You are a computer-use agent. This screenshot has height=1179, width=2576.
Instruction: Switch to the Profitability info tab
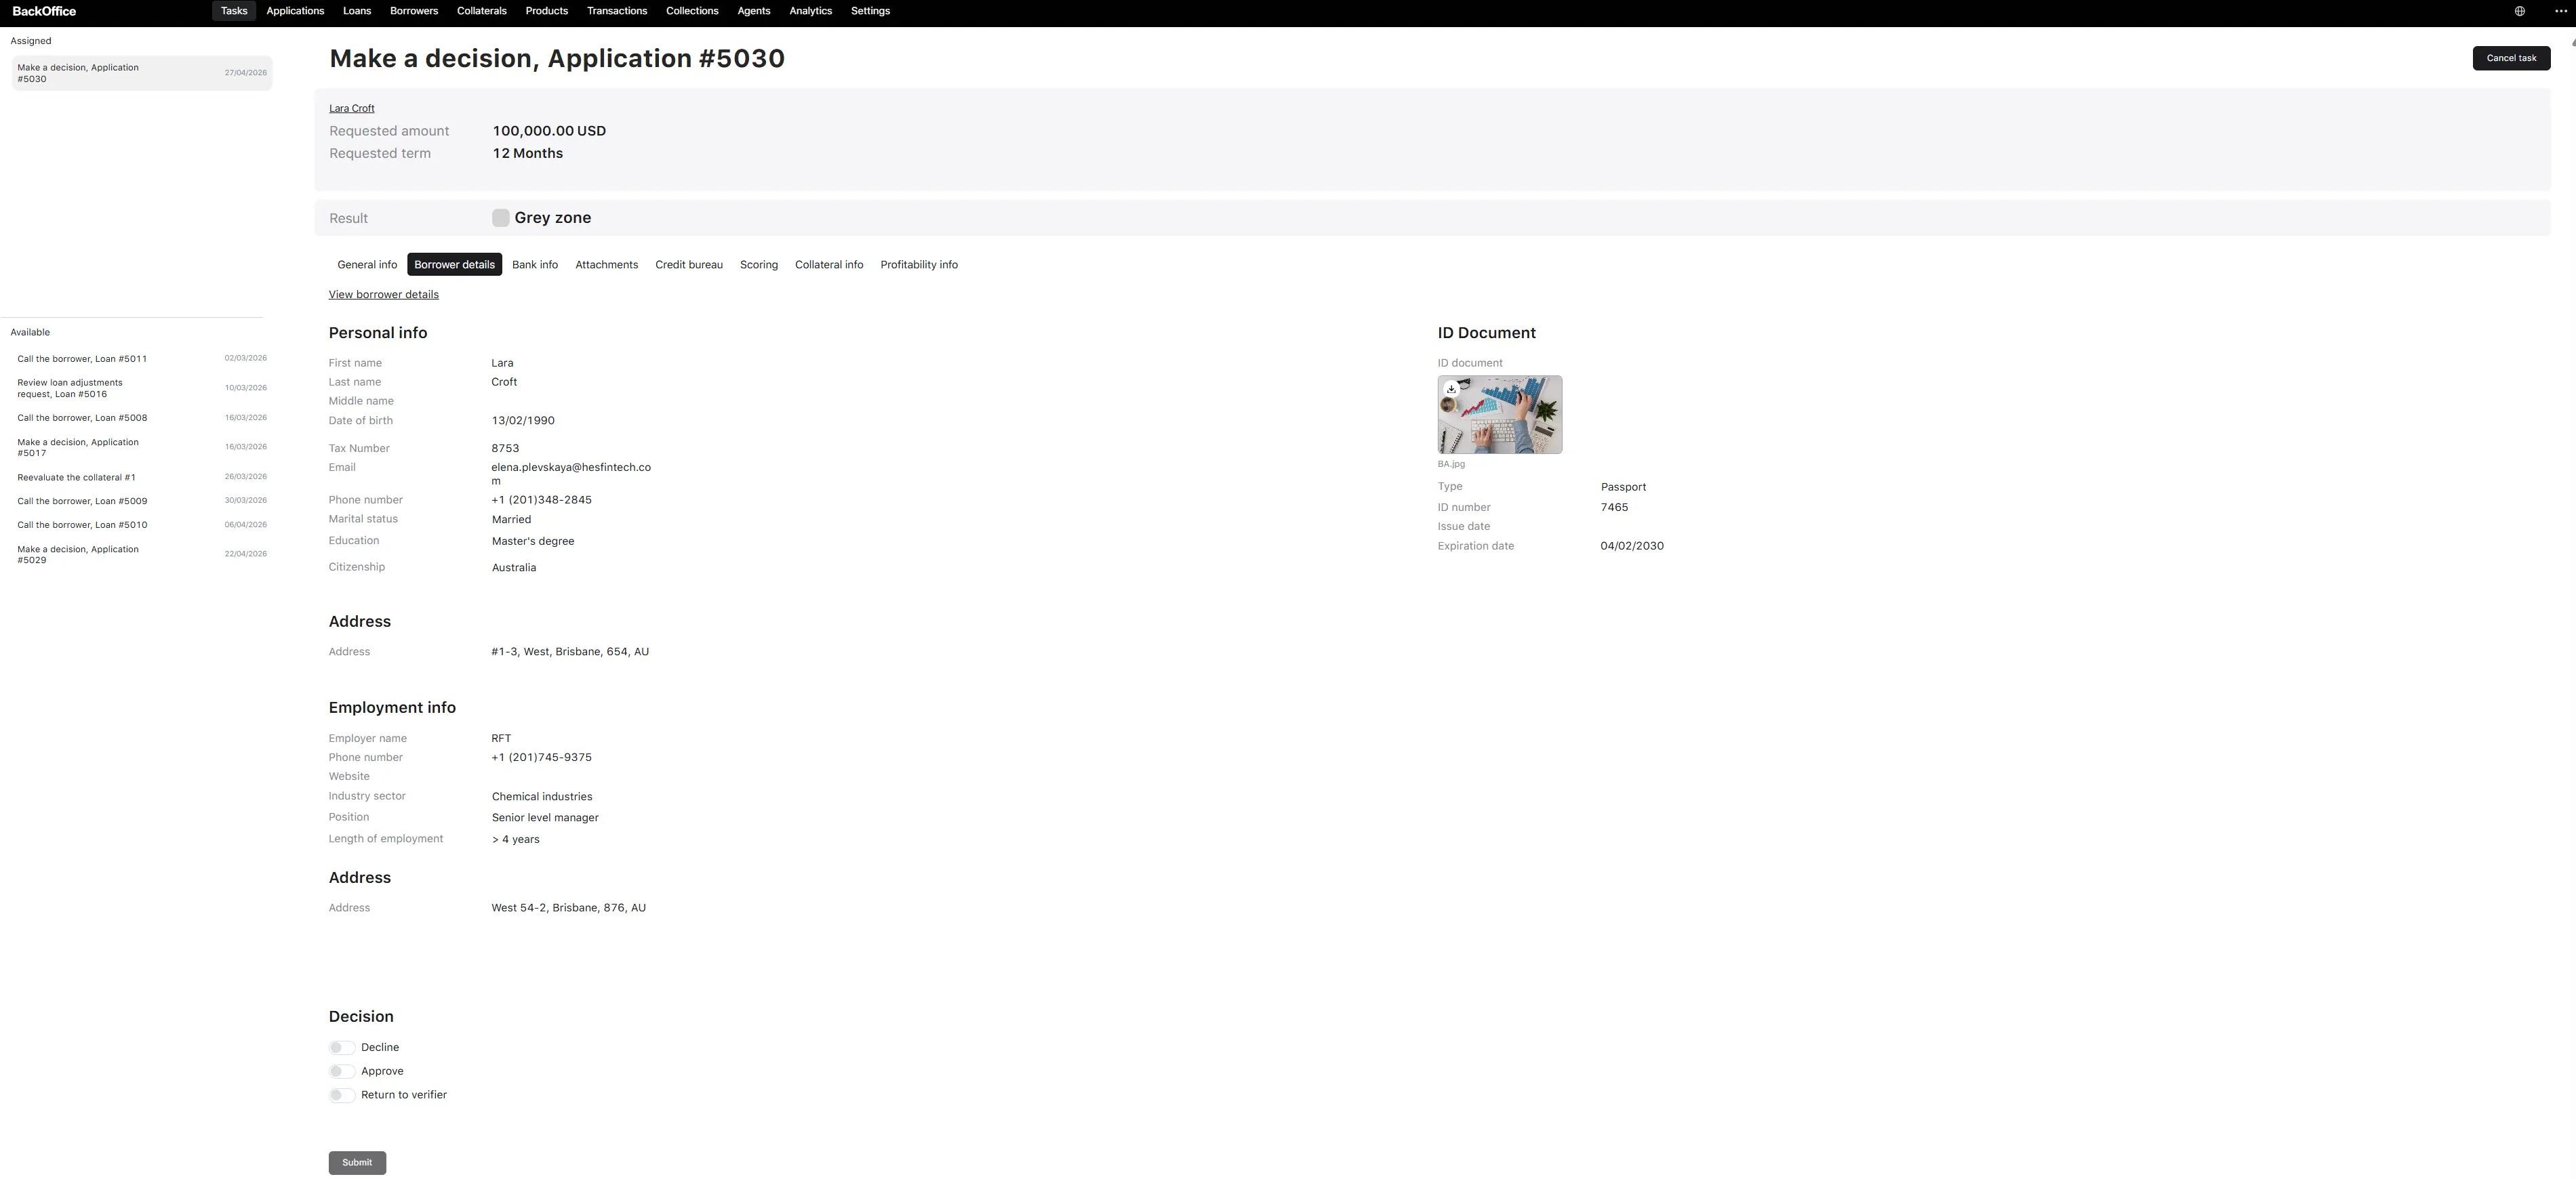pos(919,265)
